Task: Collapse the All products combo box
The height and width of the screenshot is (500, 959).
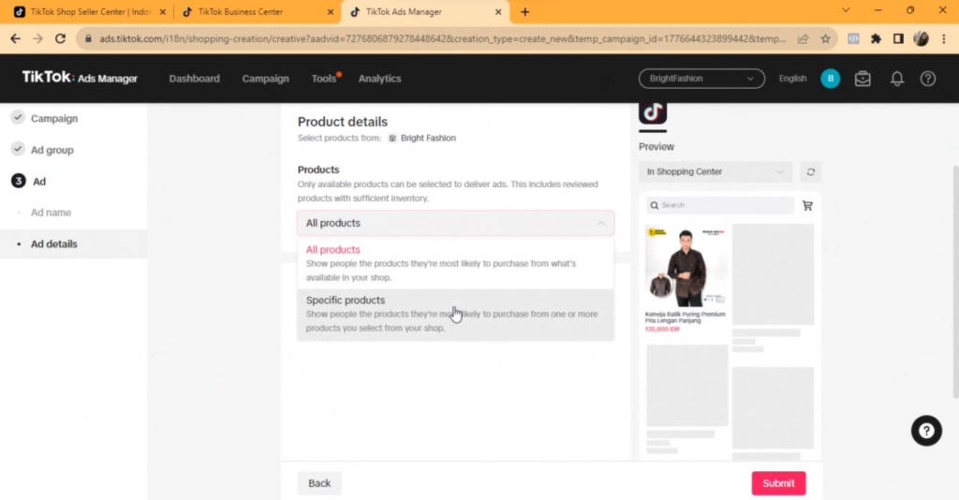Action: click(x=455, y=223)
